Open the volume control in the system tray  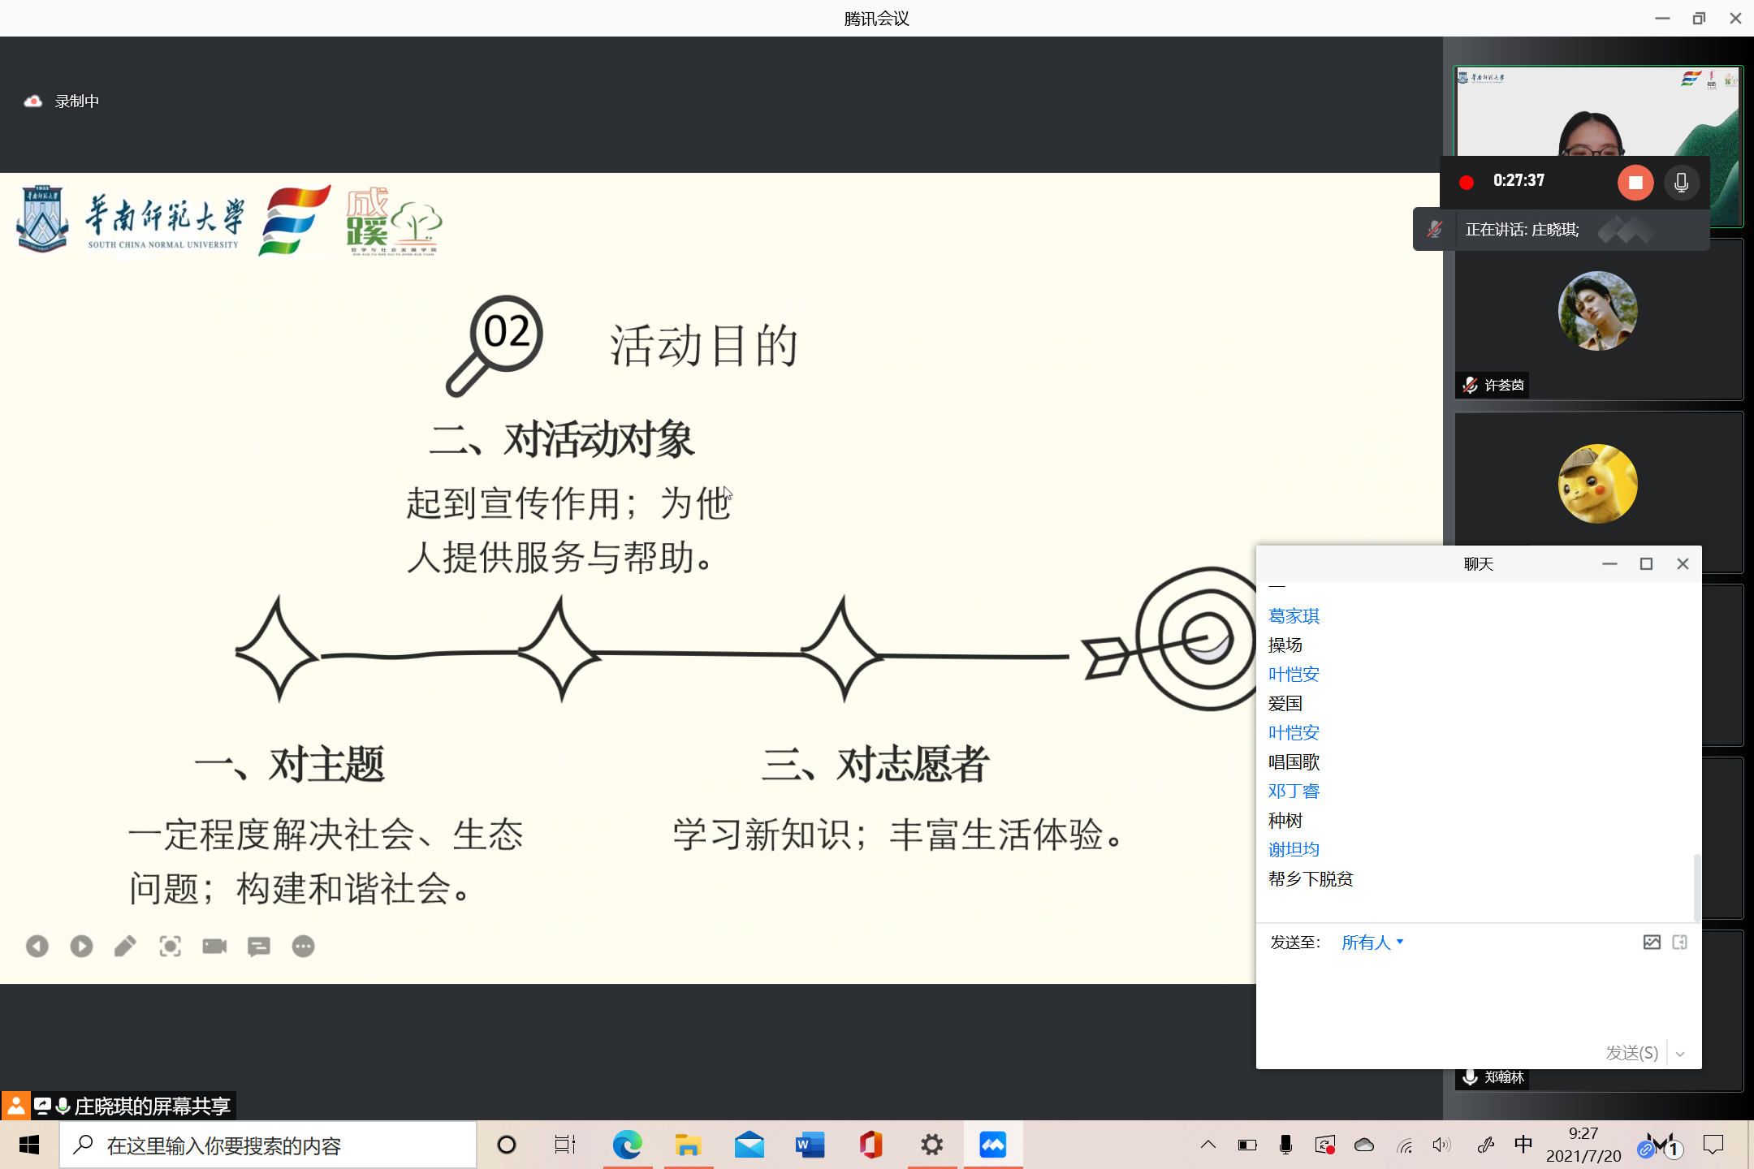pyautogui.click(x=1442, y=1145)
